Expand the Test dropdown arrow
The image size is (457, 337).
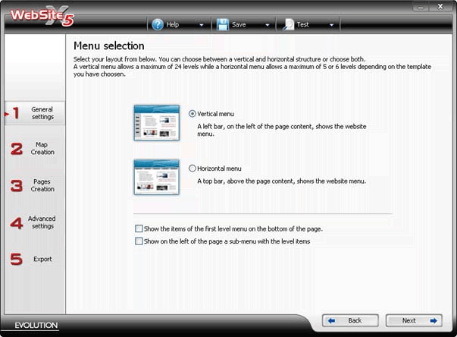[x=332, y=25]
